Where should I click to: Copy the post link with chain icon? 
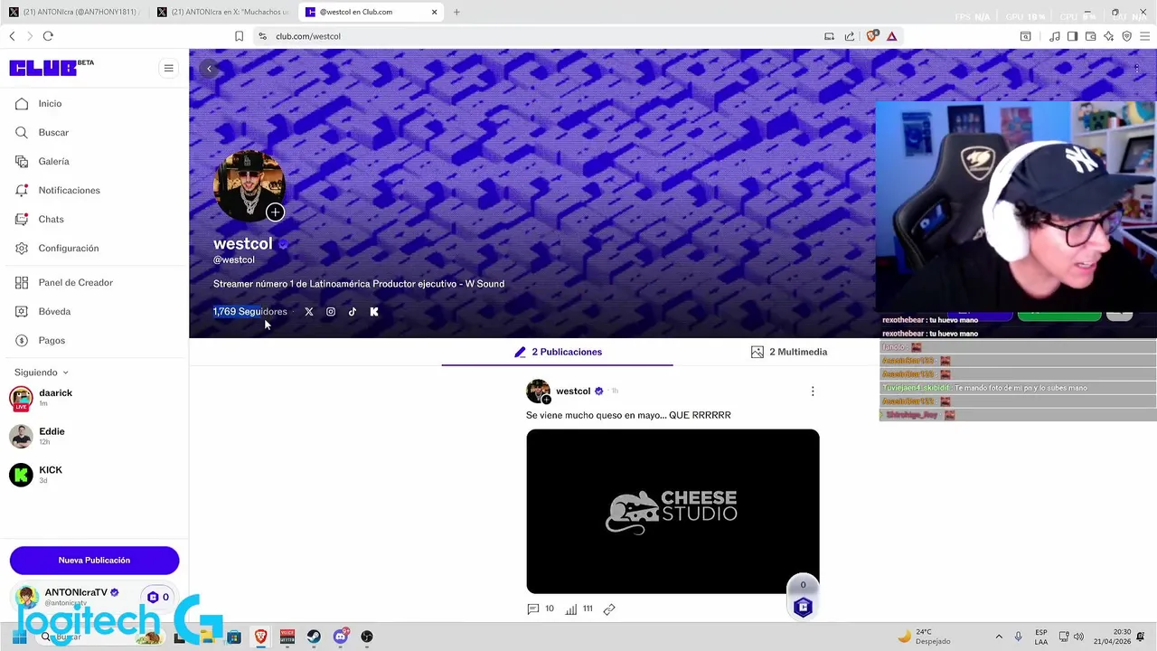point(609,609)
